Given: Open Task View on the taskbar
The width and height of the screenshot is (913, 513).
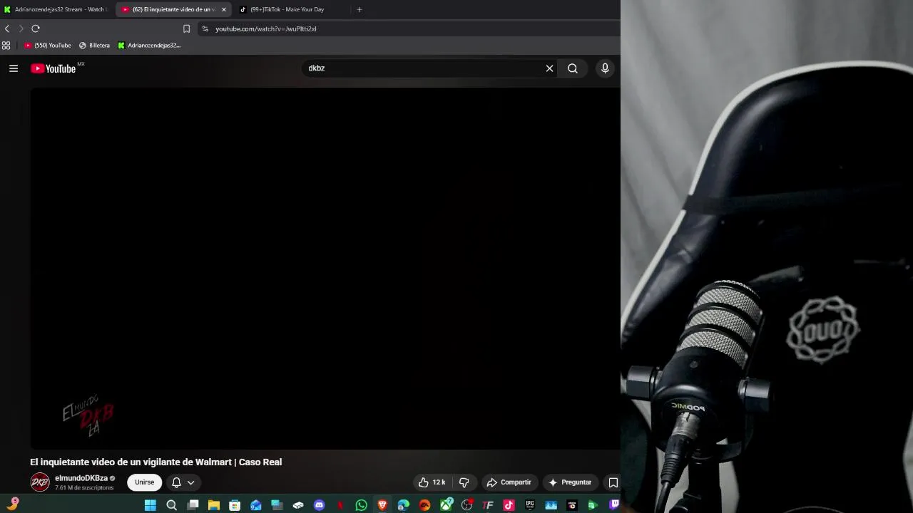Looking at the screenshot, I should pyautogui.click(x=193, y=505).
